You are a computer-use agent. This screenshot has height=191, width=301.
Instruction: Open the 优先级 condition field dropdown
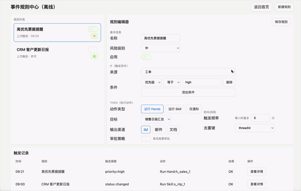[151, 82]
